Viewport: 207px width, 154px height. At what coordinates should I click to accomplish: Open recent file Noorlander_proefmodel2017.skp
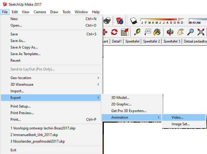(x=52, y=141)
